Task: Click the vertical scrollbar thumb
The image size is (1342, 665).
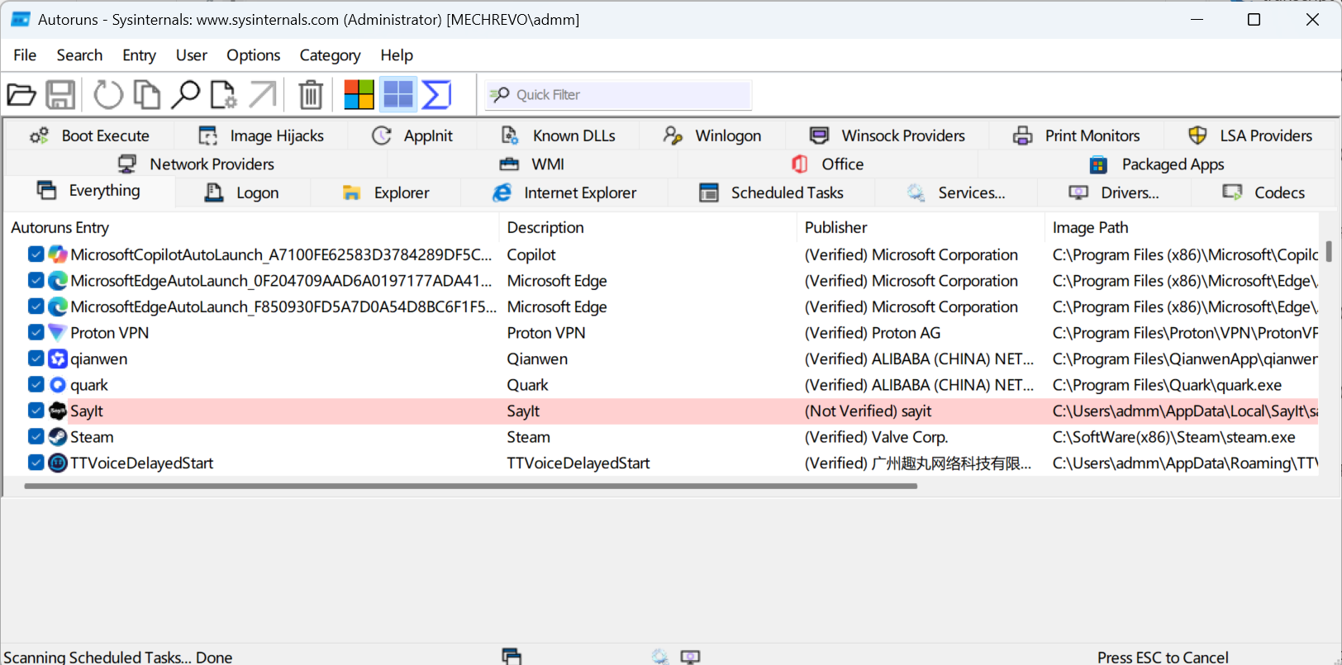Action: point(1329,251)
